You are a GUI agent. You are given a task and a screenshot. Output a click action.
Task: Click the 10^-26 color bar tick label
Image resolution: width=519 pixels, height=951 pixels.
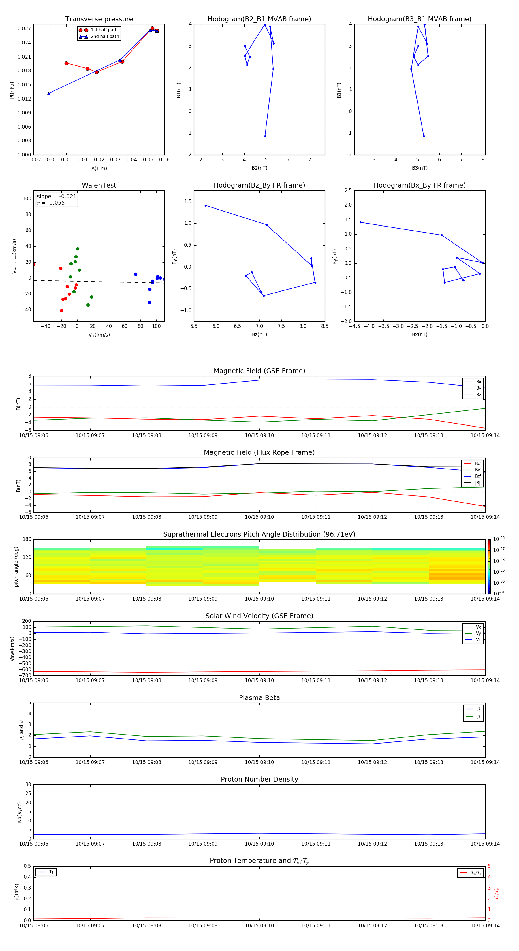pyautogui.click(x=499, y=539)
